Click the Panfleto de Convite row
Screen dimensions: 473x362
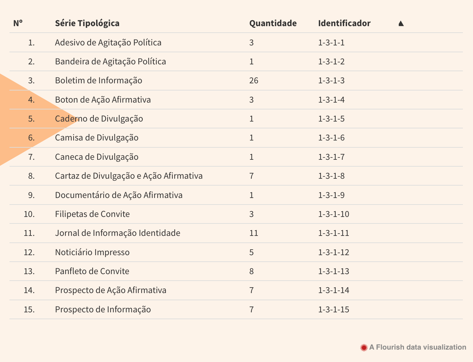pyautogui.click(x=92, y=271)
